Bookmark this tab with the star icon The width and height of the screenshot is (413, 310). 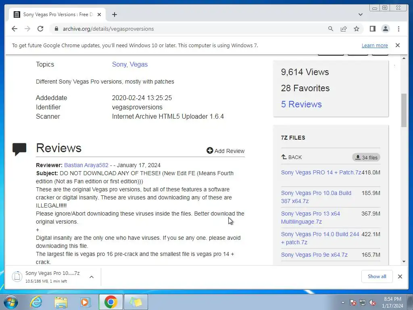point(357,29)
